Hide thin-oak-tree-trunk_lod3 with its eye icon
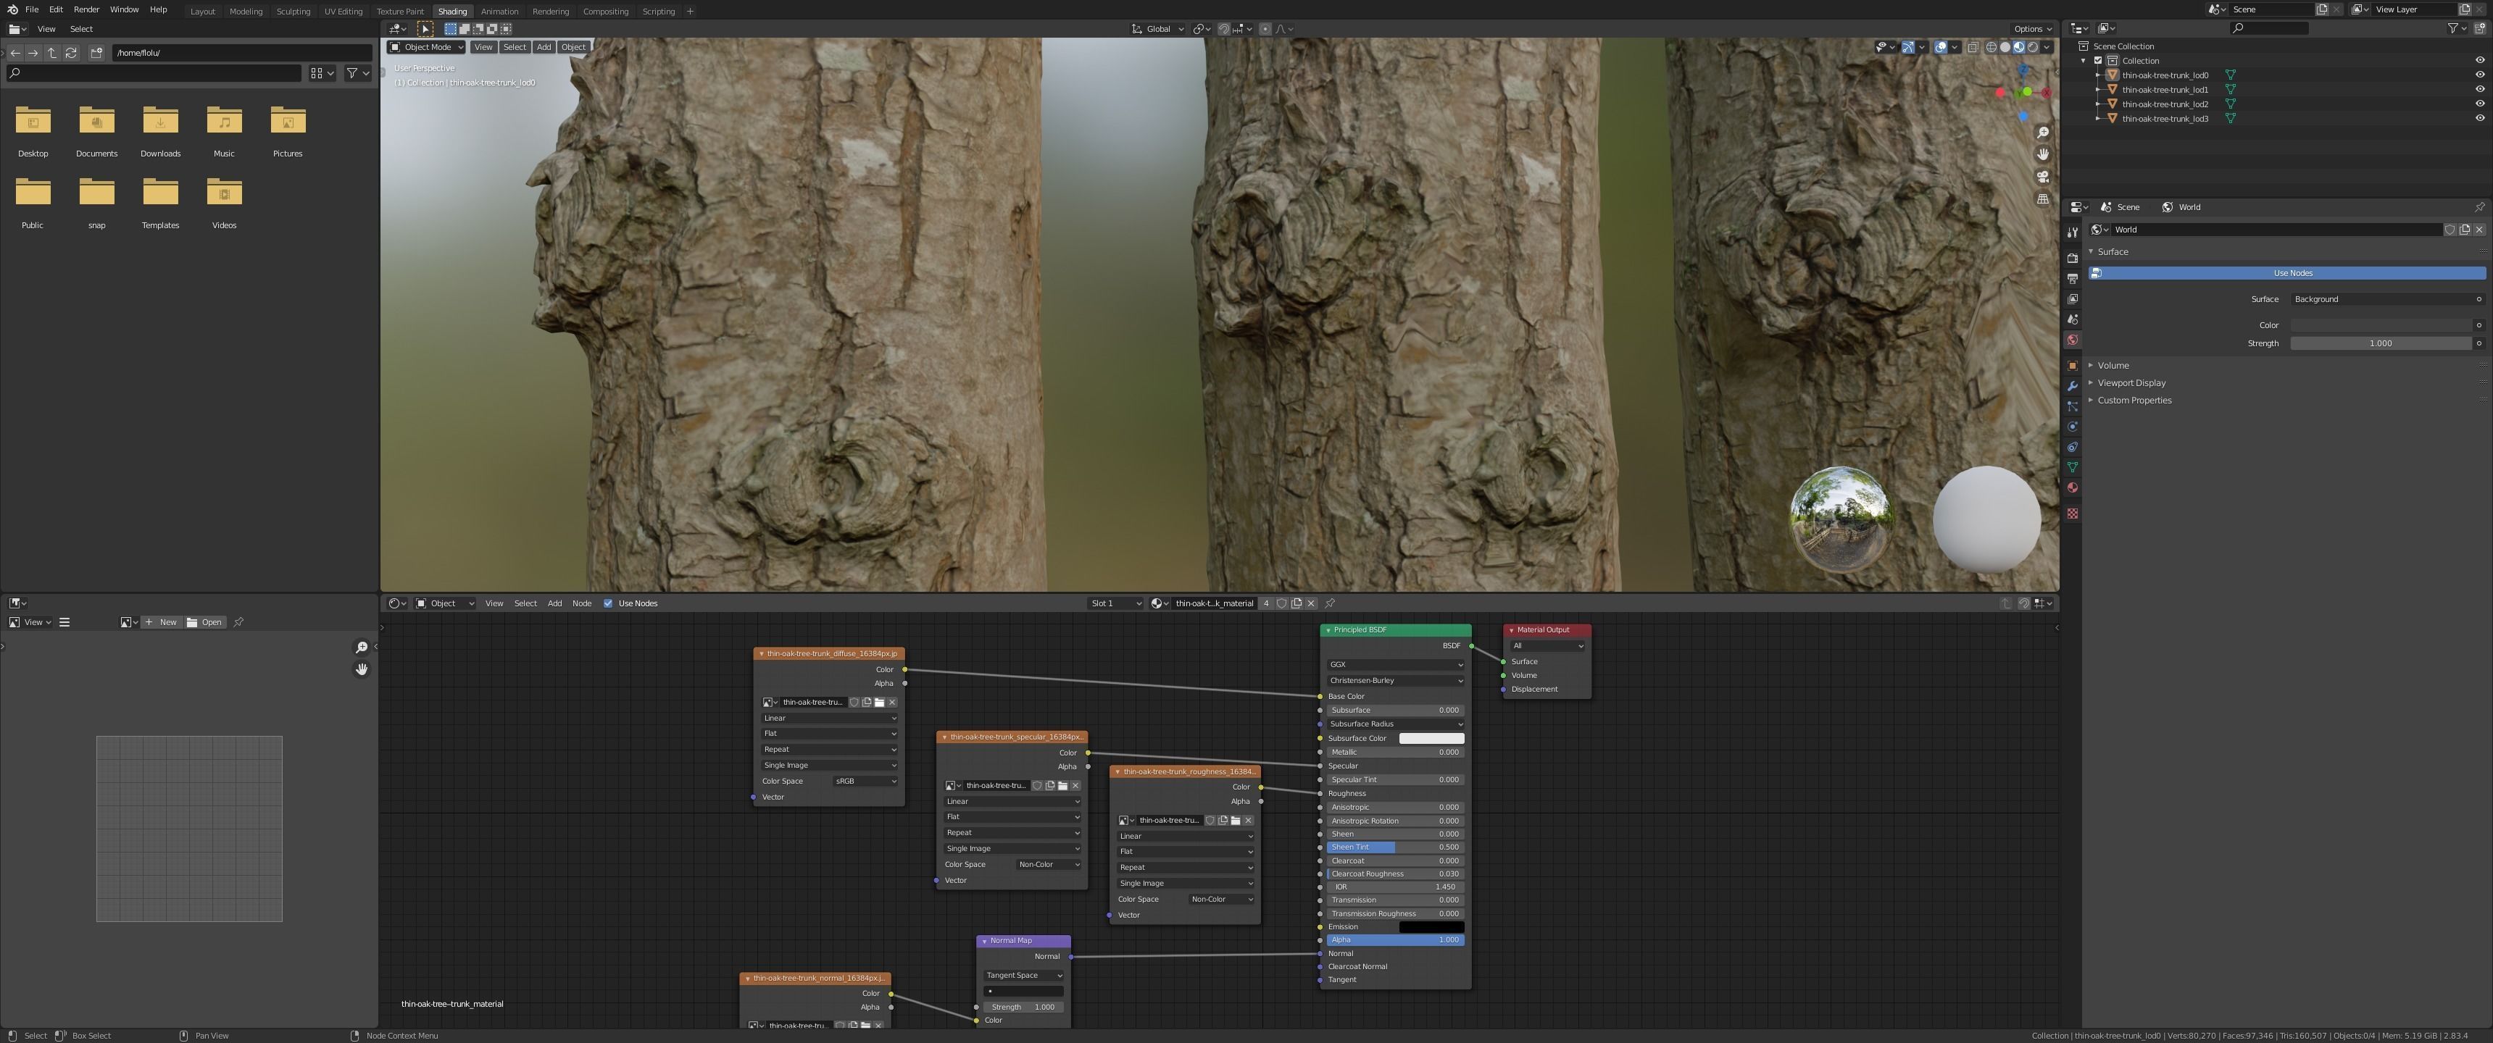This screenshot has height=1043, width=2493. tap(2479, 119)
